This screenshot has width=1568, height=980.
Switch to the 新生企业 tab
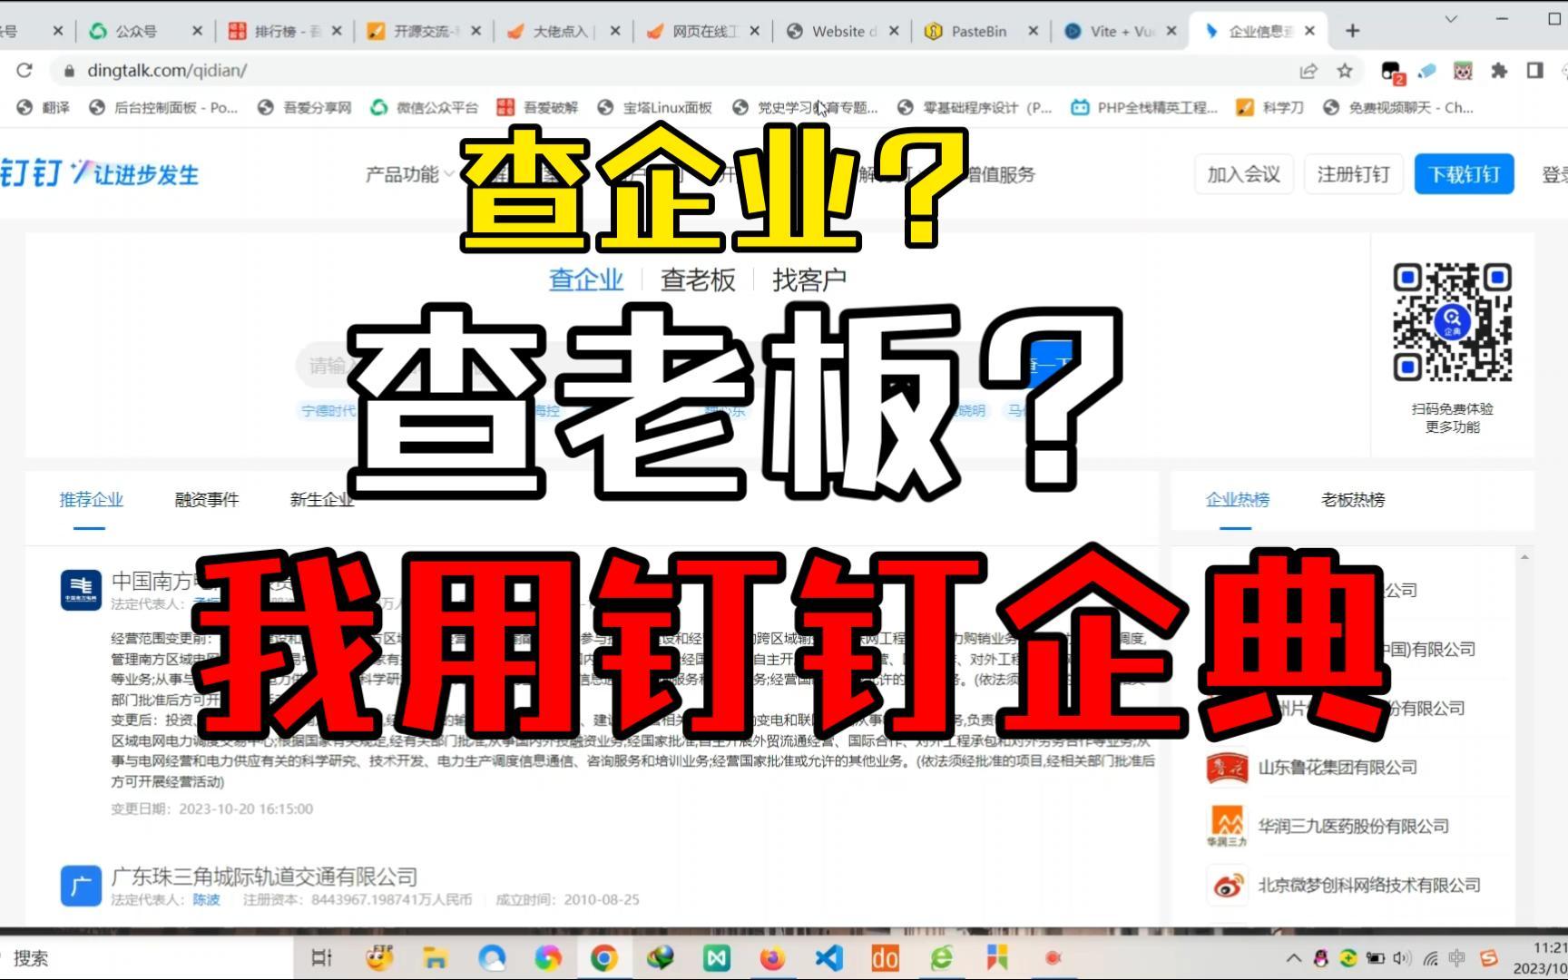click(x=321, y=499)
